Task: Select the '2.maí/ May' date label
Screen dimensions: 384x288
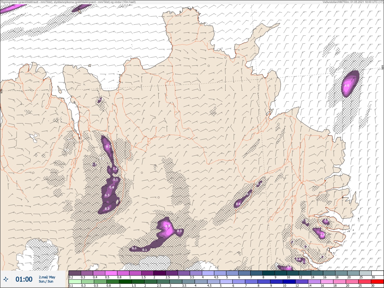Action: 47,277
